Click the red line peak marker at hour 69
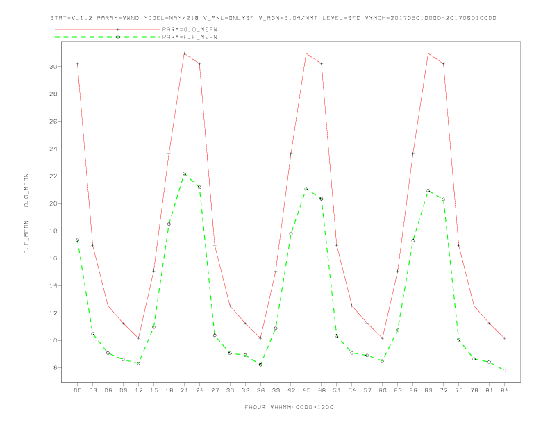550x425 pixels. click(428, 53)
